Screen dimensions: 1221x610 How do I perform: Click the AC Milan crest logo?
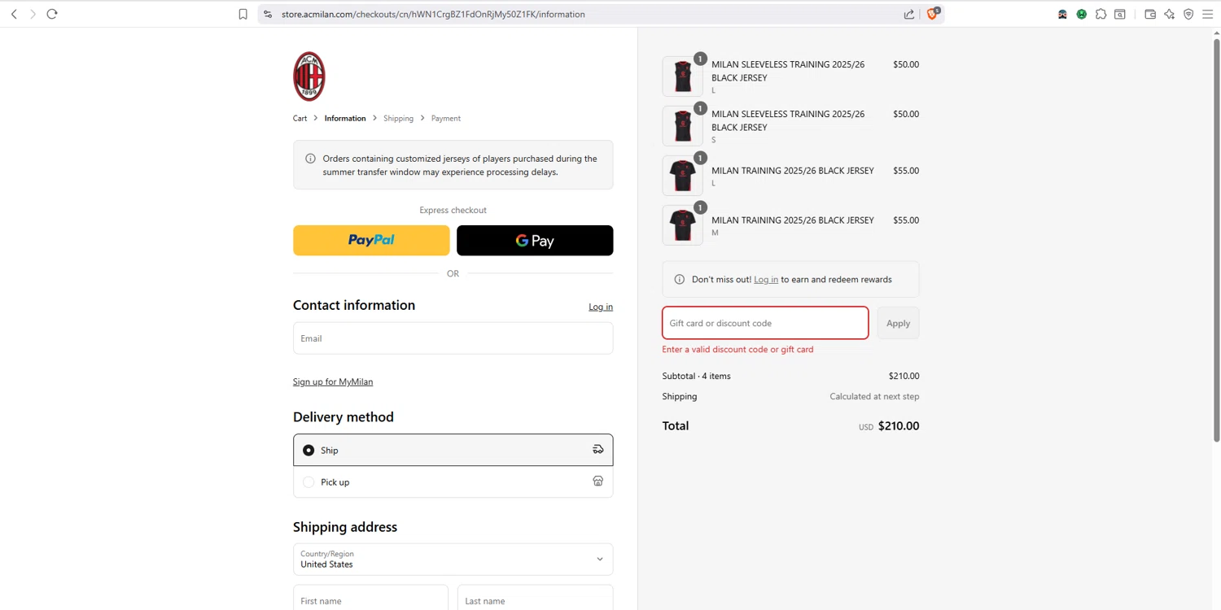coord(309,76)
